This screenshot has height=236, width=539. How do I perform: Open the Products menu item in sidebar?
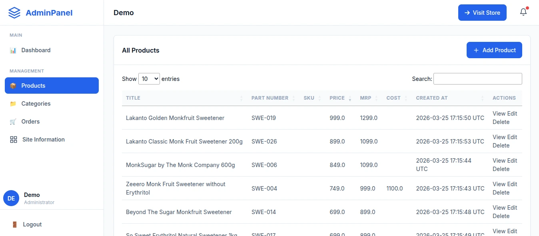pyautogui.click(x=52, y=86)
